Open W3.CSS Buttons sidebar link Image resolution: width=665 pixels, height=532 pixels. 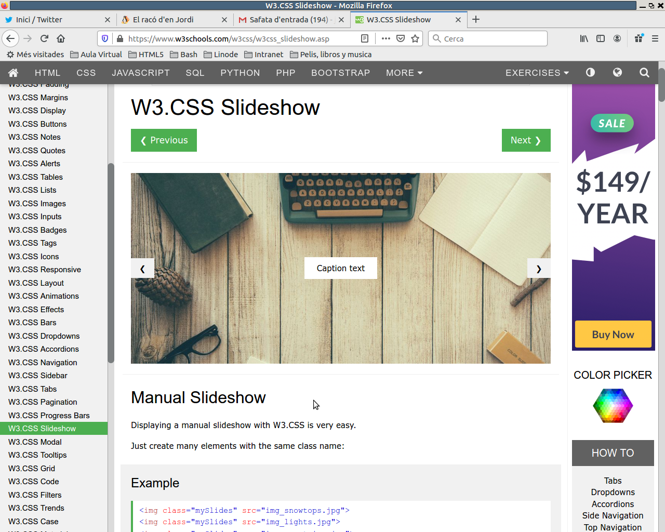pyautogui.click(x=37, y=124)
